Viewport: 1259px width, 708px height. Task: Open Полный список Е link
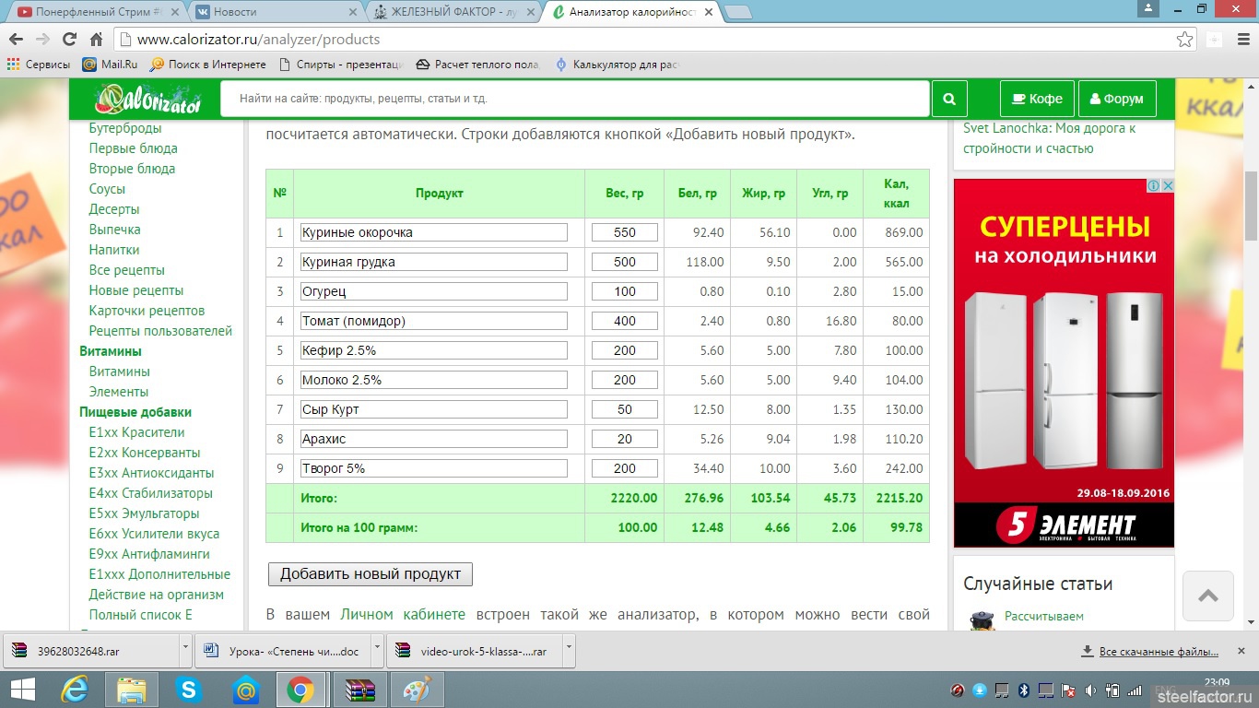[140, 615]
